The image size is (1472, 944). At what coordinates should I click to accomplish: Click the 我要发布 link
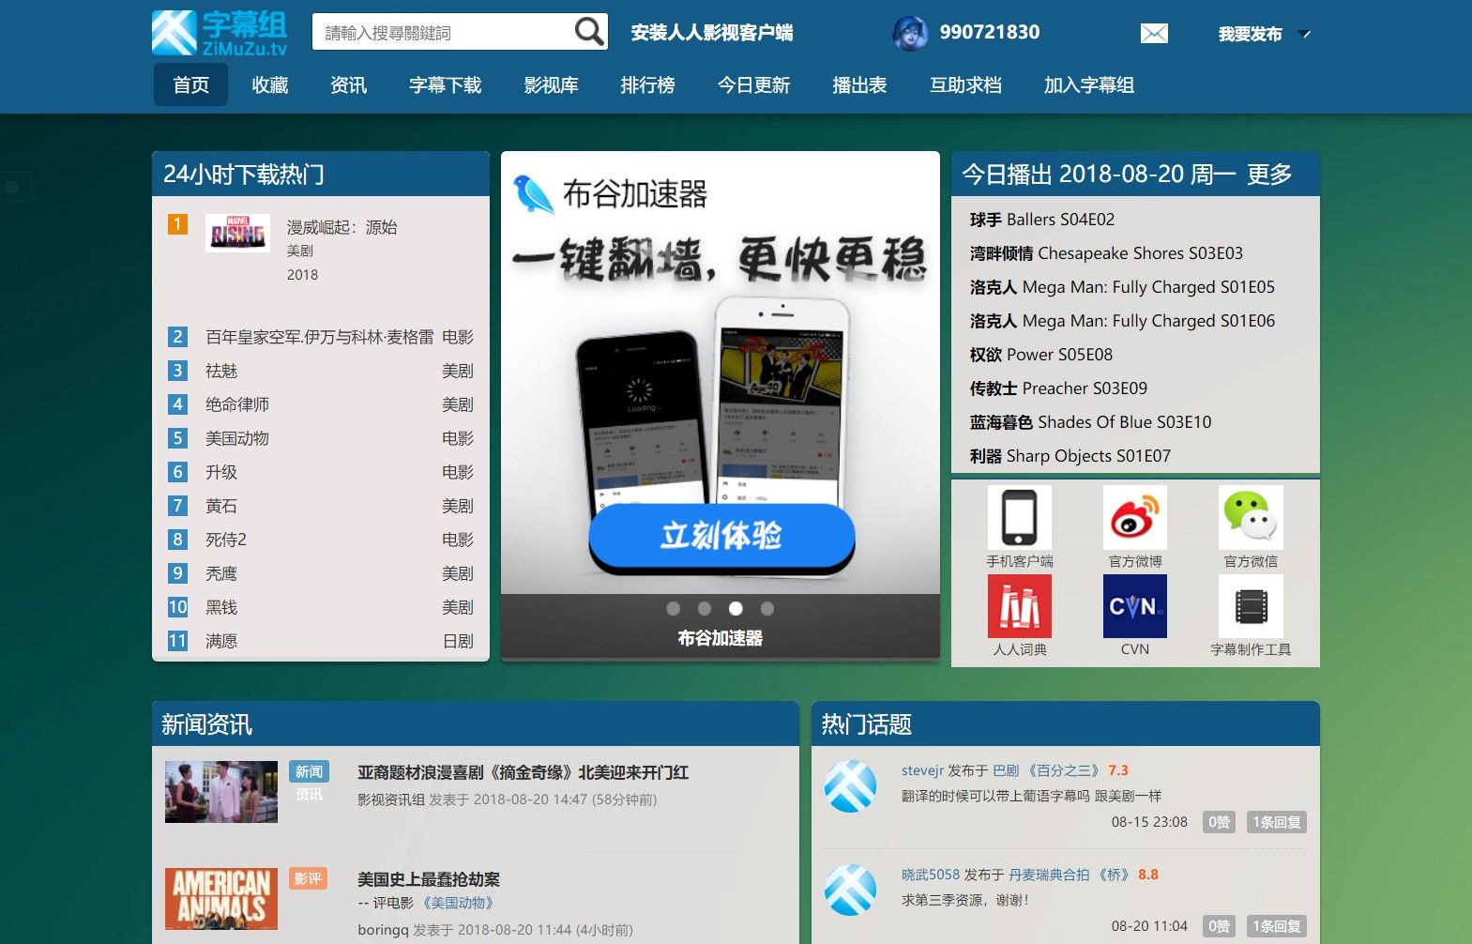[x=1250, y=35]
